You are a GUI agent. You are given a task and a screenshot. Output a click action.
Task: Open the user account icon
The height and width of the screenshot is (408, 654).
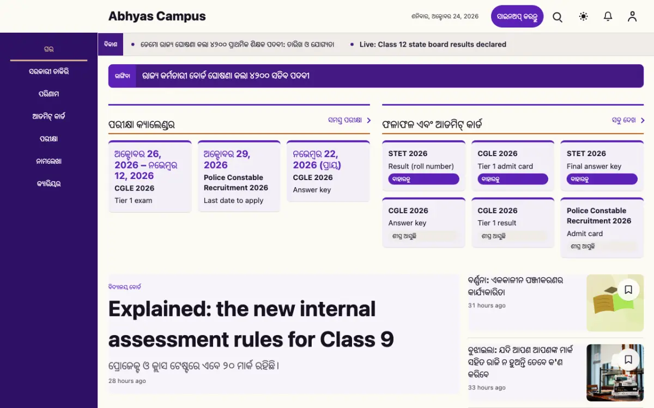click(x=632, y=17)
